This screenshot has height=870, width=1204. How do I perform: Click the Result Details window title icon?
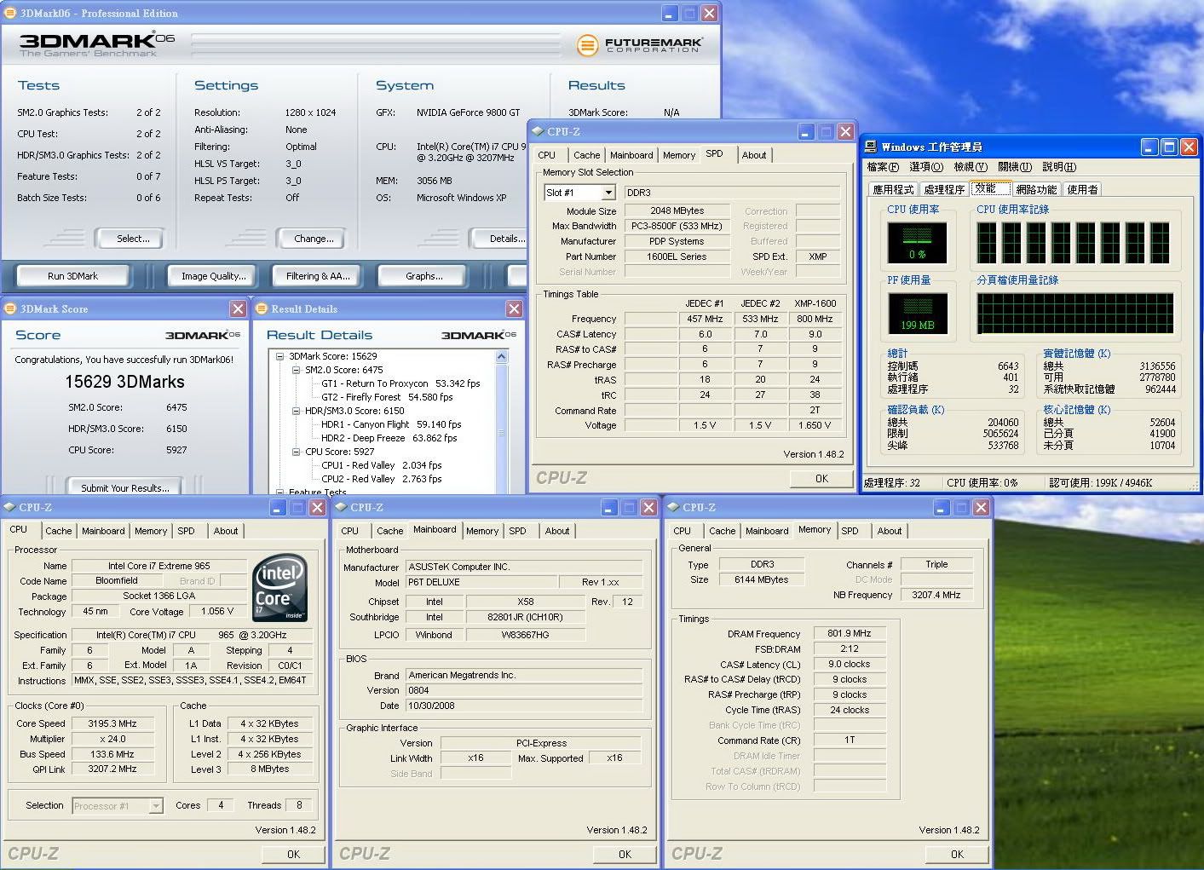[x=261, y=308]
